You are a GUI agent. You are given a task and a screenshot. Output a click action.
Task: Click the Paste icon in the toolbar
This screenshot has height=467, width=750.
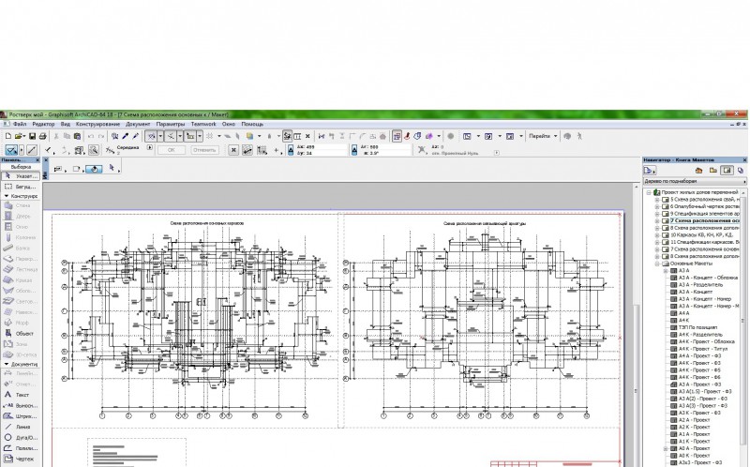click(x=78, y=136)
